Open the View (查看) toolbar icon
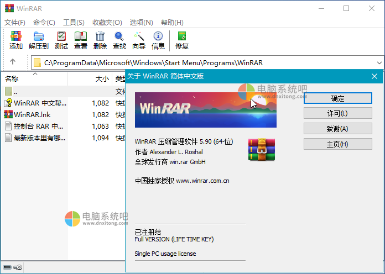The height and width of the screenshot is (274, 385). (81, 40)
